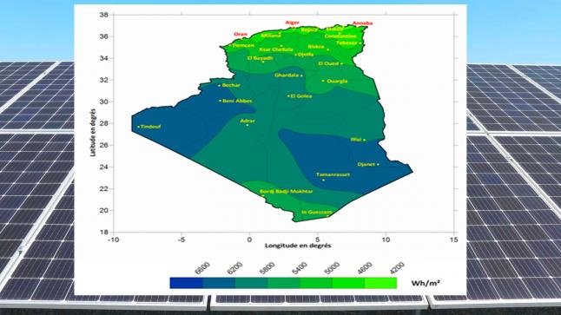
Task: Click the 'Ghardaia' label on the map
Action: [x=287, y=75]
